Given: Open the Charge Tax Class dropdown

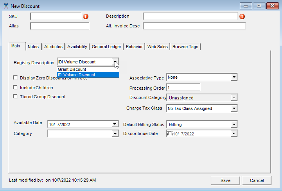Looking at the screenshot, I should click(234, 108).
